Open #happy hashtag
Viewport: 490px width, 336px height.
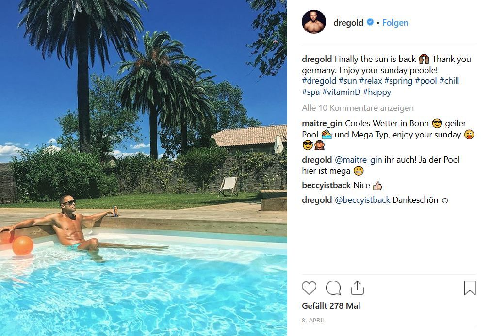coord(377,92)
